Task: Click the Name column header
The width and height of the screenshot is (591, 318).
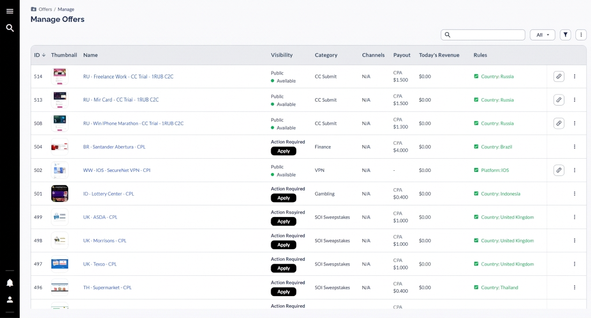Action: coord(91,55)
